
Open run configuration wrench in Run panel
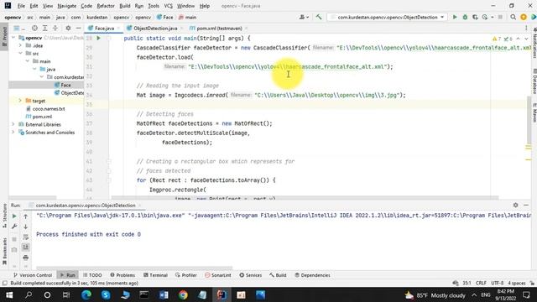(x=14, y=226)
